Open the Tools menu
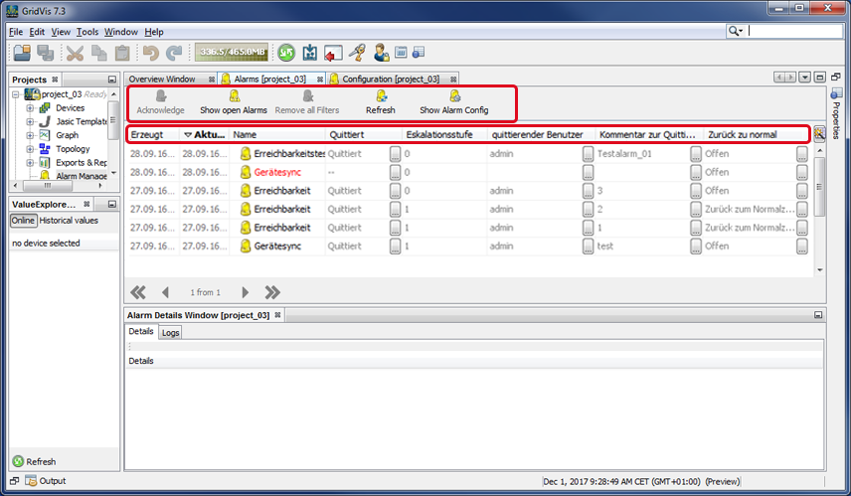This screenshot has height=496, width=851. [x=87, y=32]
